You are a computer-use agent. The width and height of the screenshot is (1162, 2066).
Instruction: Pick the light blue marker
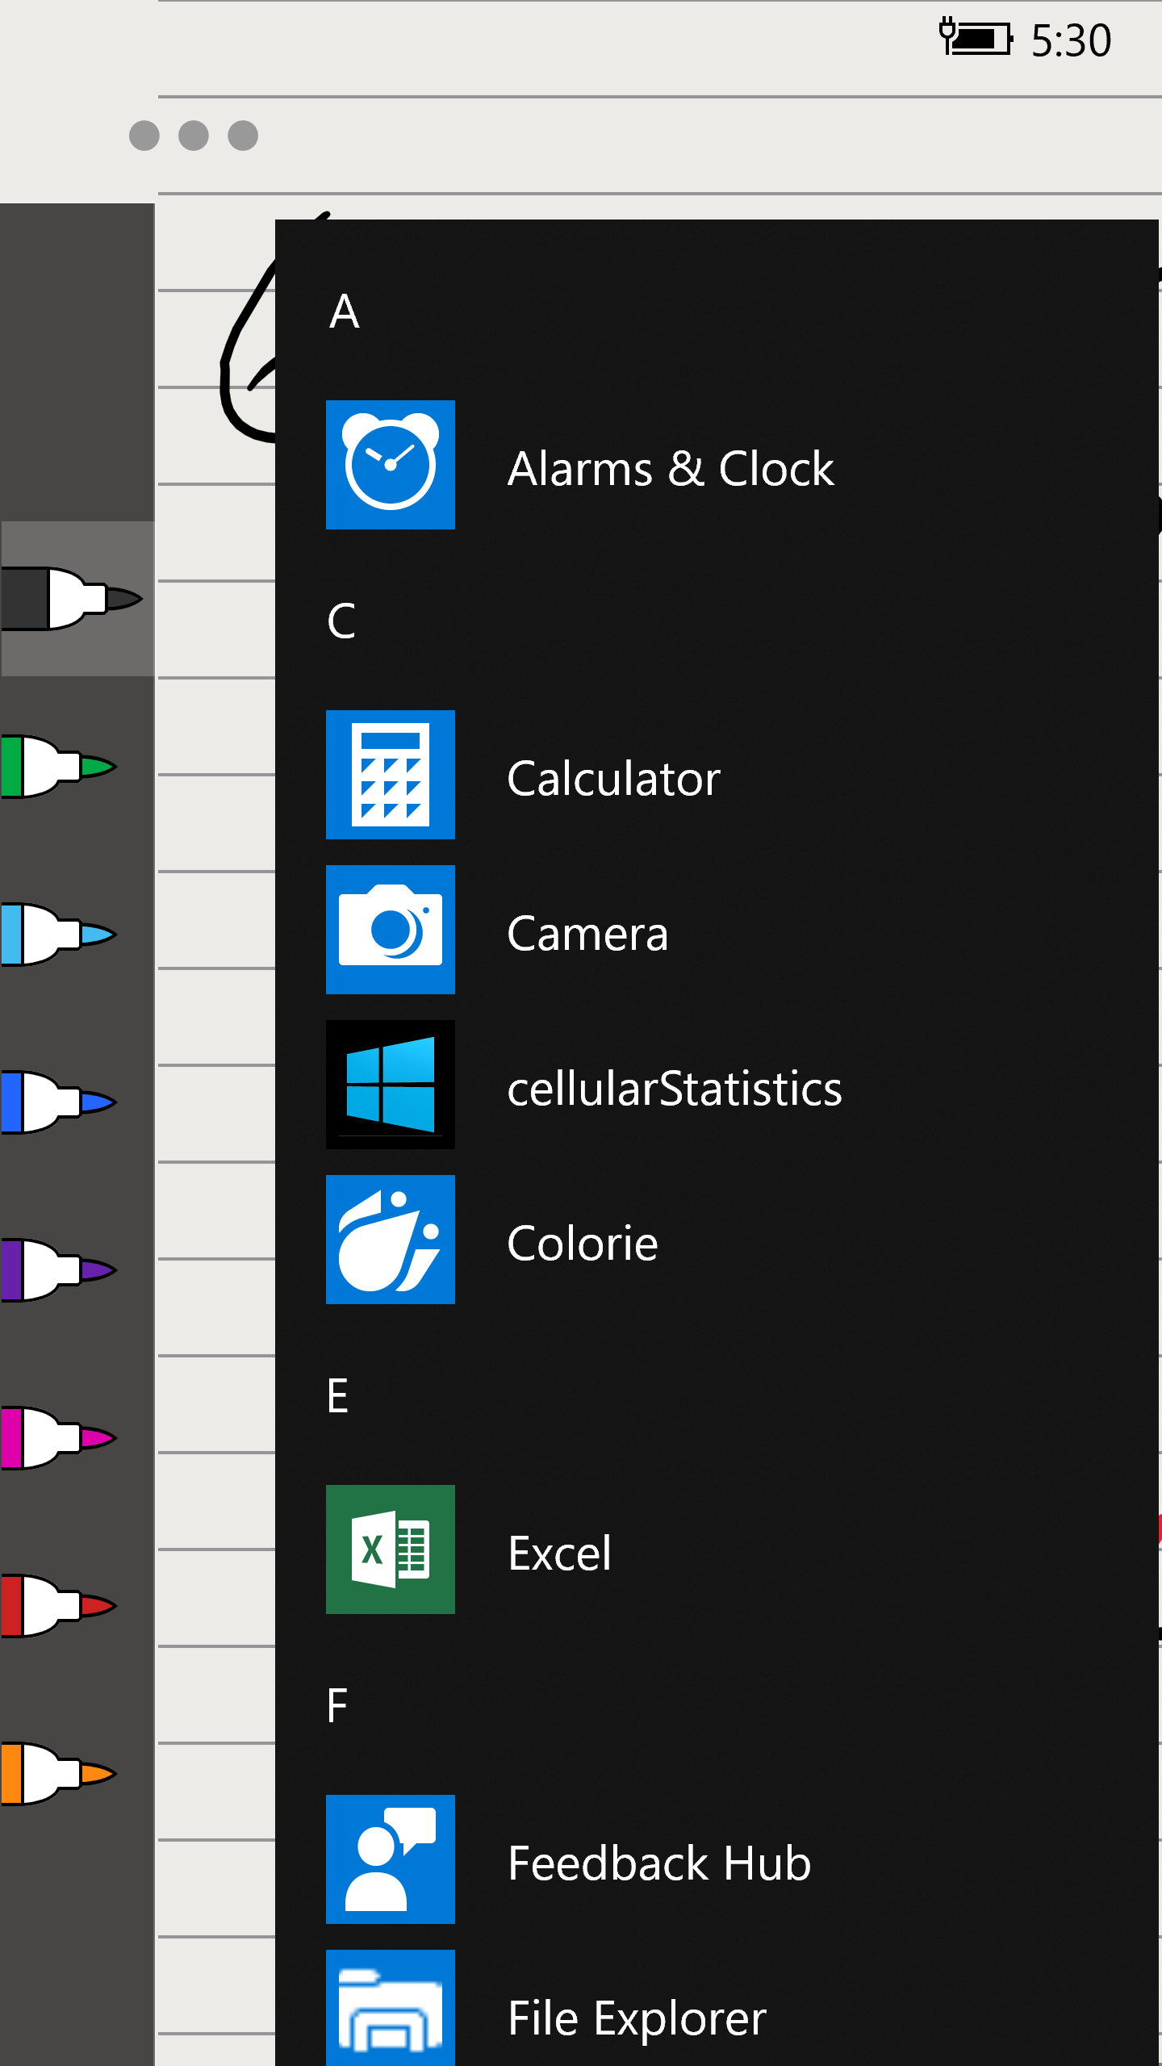[x=58, y=935]
